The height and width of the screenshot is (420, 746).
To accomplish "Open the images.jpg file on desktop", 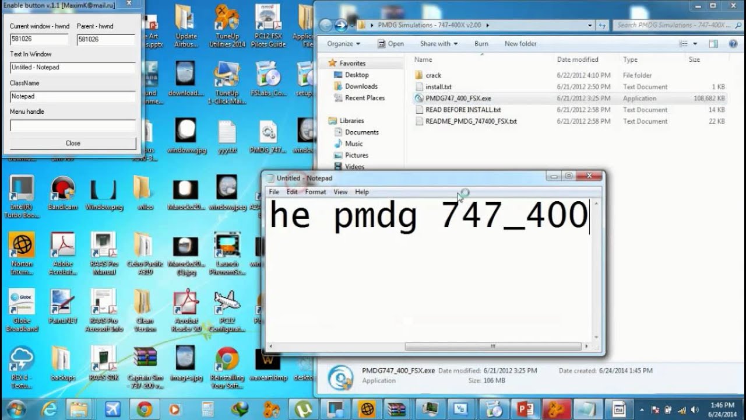I will point(186,364).
